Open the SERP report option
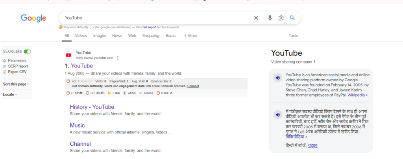 point(18,66)
